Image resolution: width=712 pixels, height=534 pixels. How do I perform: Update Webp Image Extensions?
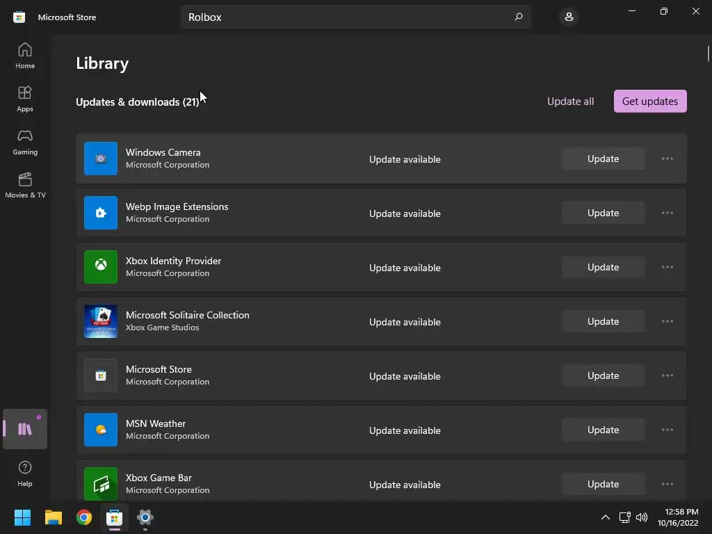pyautogui.click(x=603, y=213)
